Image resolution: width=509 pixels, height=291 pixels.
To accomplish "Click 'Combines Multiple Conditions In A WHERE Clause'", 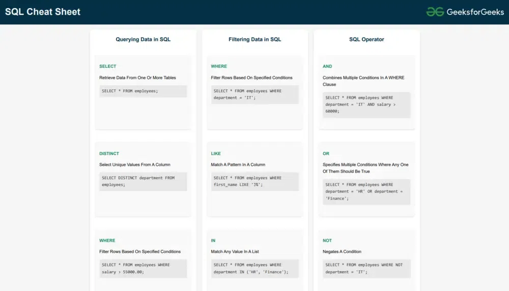I will (363, 81).
